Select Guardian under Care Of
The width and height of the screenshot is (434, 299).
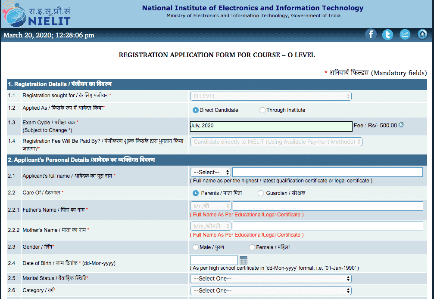click(260, 193)
